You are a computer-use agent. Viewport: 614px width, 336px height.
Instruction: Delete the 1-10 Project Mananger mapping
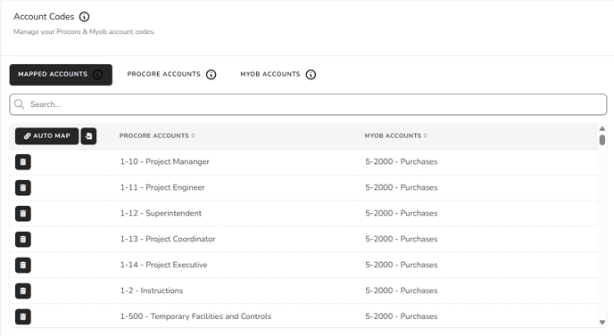click(x=23, y=162)
